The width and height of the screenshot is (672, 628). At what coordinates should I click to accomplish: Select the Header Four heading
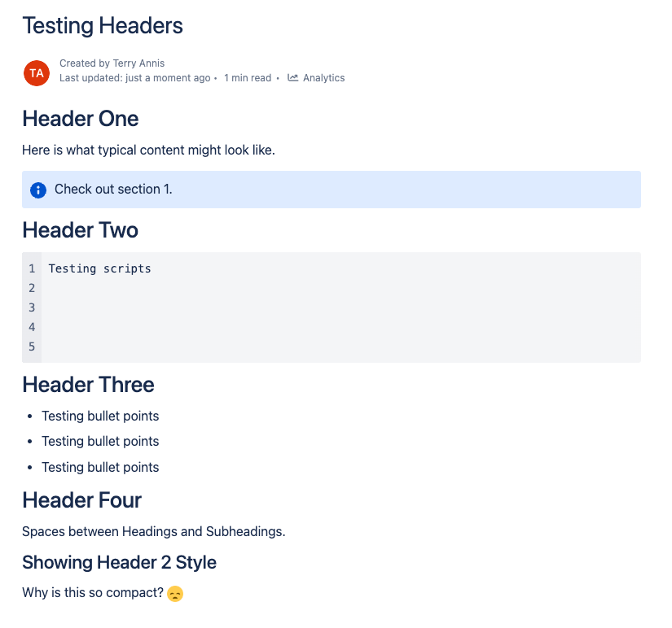click(x=81, y=500)
